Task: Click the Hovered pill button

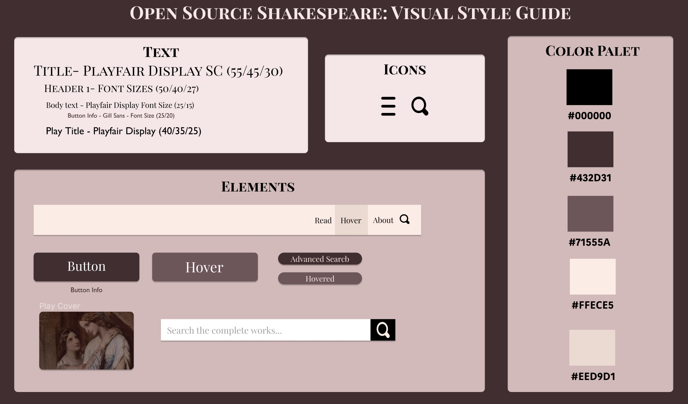Action: tap(320, 279)
